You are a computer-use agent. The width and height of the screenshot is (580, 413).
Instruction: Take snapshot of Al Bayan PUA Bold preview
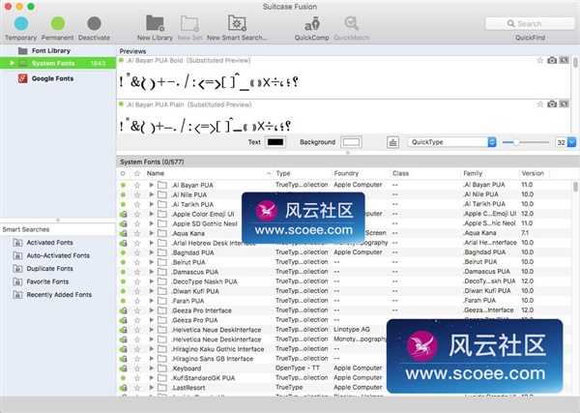coord(552,60)
